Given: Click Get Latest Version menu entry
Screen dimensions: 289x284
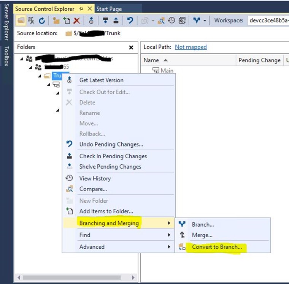Looking at the screenshot, I should (101, 80).
